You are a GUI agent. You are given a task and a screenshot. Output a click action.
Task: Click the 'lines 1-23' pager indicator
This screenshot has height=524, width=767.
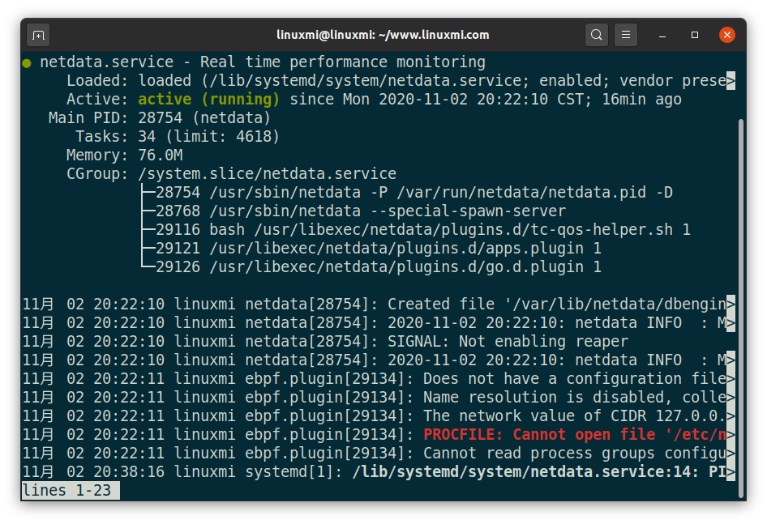pyautogui.click(x=71, y=491)
